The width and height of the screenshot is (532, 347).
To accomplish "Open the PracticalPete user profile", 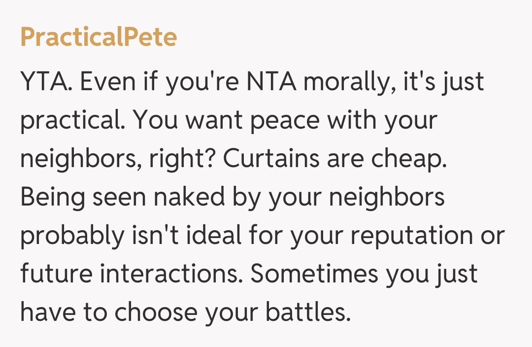I will (x=99, y=37).
